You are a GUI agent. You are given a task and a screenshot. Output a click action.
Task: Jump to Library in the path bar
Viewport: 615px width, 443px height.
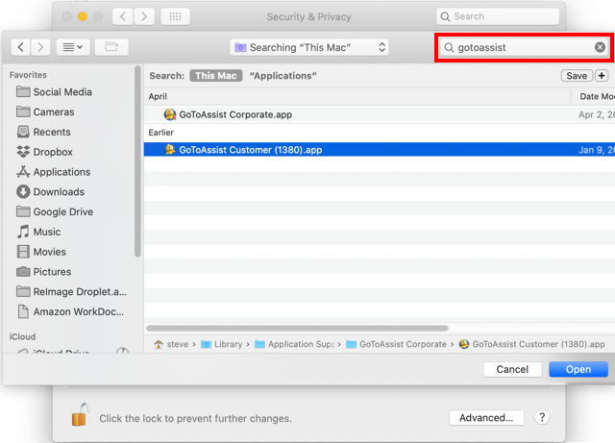pyautogui.click(x=222, y=344)
